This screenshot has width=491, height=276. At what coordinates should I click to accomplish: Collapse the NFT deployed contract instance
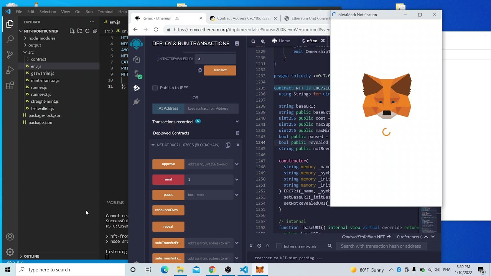coord(153,145)
